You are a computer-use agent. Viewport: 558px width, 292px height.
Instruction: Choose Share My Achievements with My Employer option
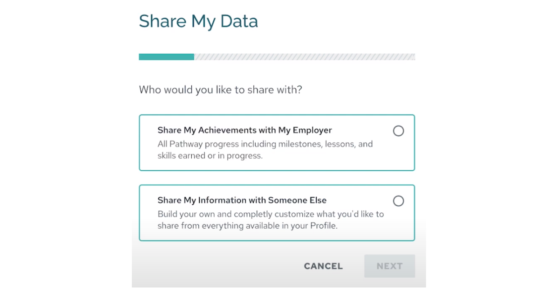(x=277, y=142)
